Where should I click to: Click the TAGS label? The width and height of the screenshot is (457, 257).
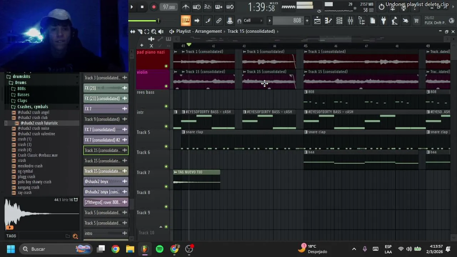pyautogui.click(x=11, y=236)
